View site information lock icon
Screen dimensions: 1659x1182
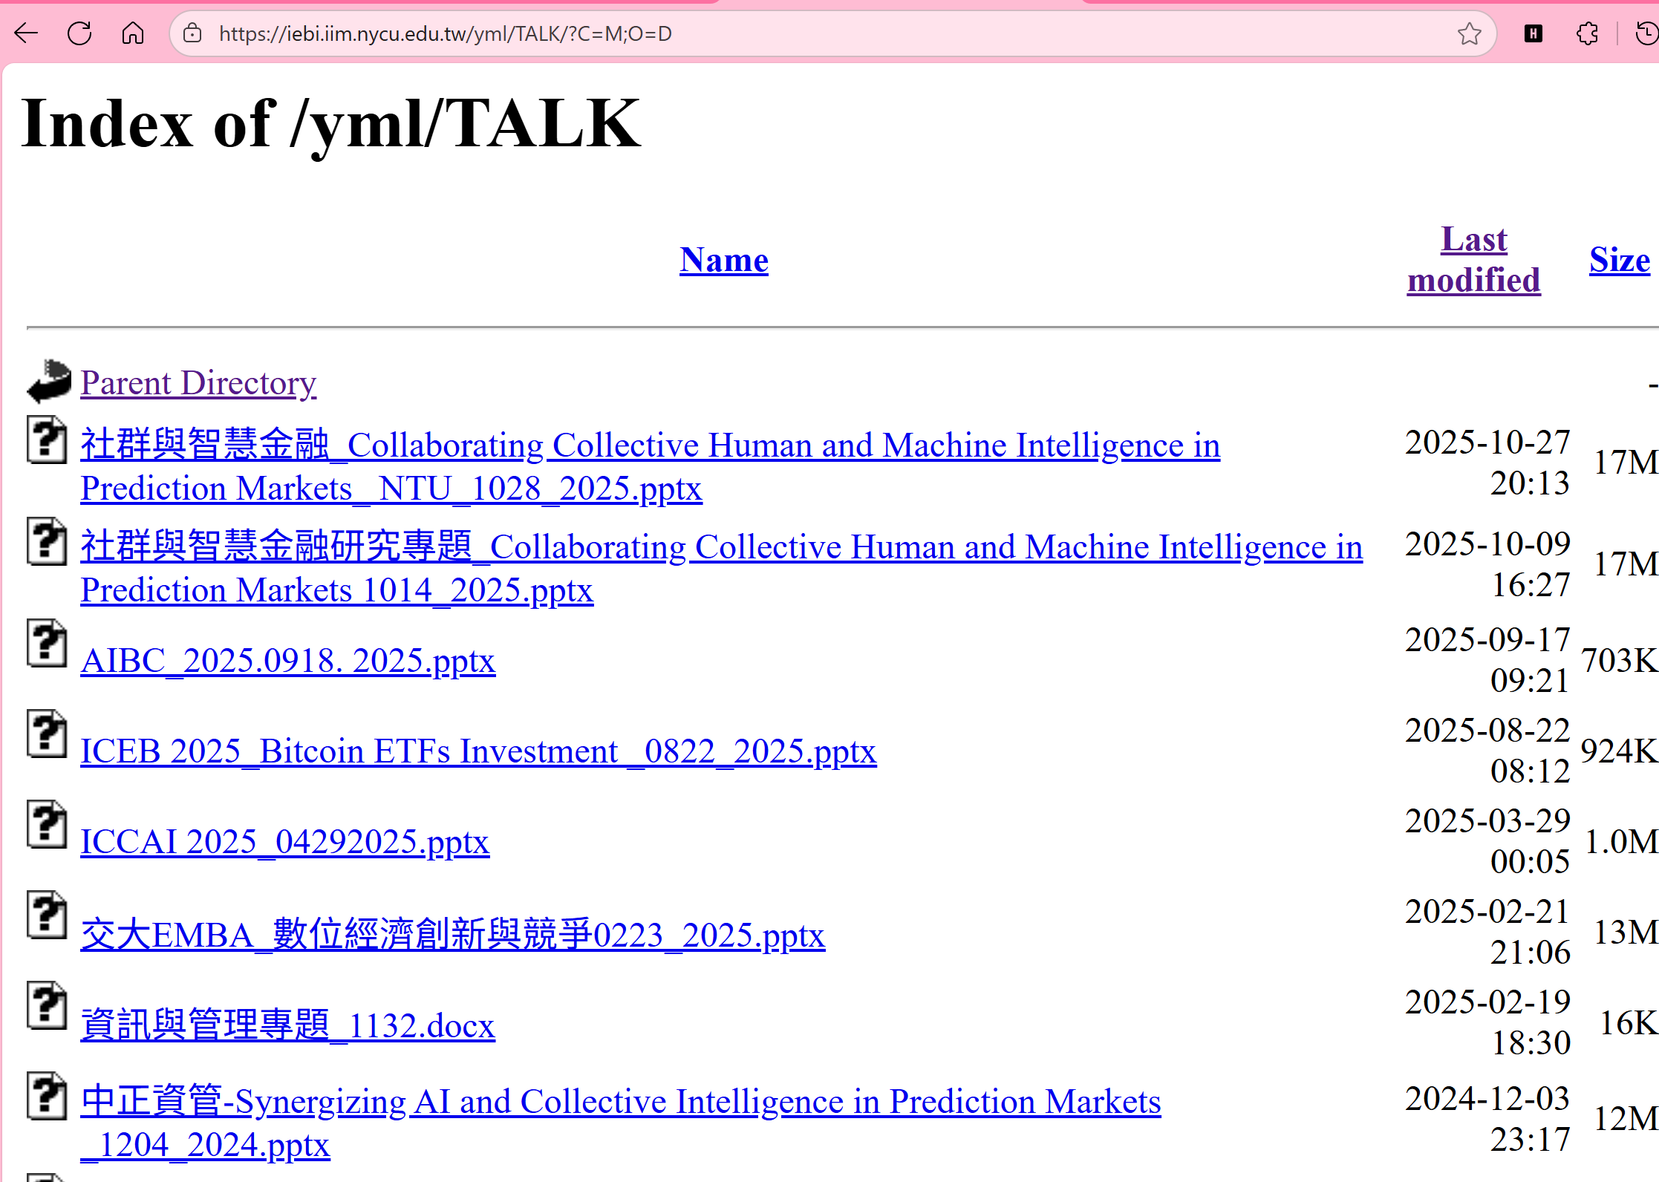[192, 33]
